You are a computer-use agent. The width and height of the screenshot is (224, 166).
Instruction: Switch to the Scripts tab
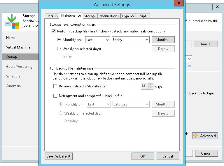pos(143,16)
